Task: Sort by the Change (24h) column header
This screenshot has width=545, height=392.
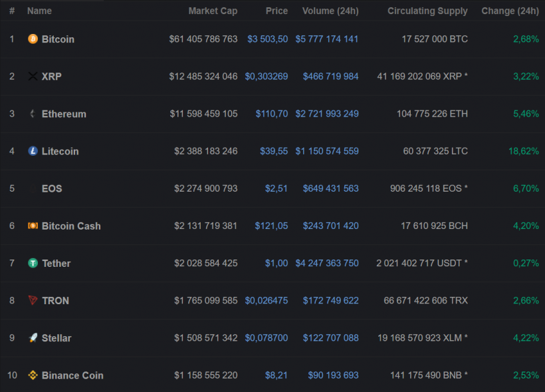Action: (x=510, y=11)
